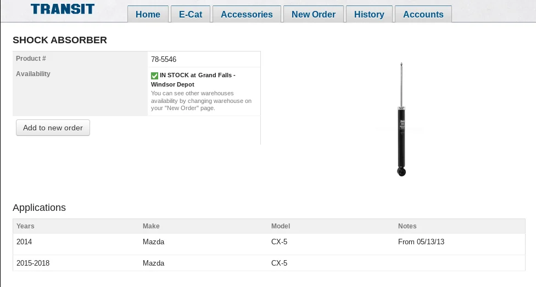Click the Grand Falls - Windsor Depot text

[193, 80]
